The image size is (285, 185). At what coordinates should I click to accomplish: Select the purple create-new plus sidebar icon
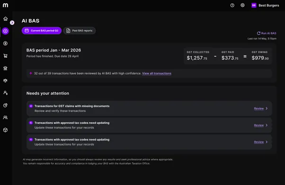click(x=5, y=31)
